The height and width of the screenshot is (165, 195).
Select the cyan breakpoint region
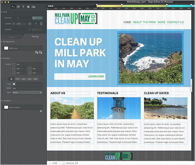[x=179, y=6]
